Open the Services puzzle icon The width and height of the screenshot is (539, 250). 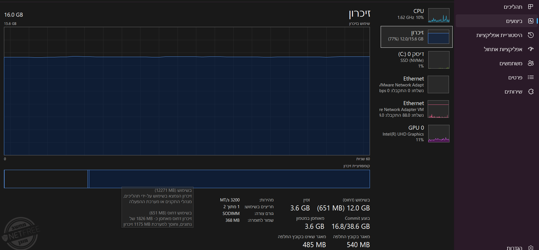[531, 92]
